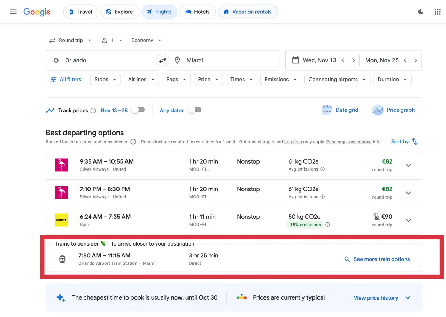Switch to the Hotels tab
This screenshot has height=317, width=446.
198,12
